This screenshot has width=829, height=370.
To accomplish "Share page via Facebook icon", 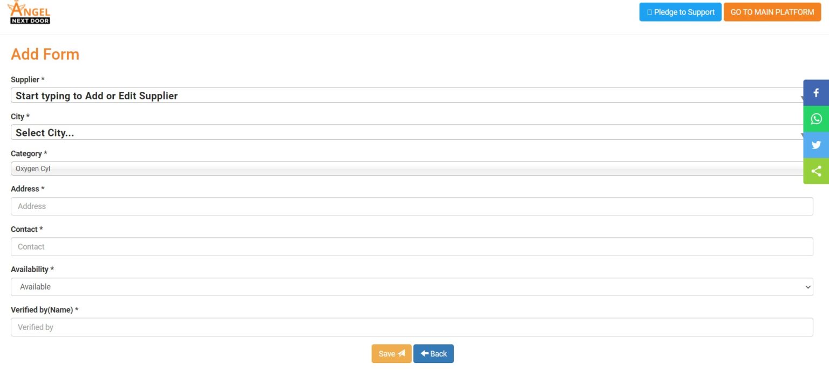I will 816,93.
